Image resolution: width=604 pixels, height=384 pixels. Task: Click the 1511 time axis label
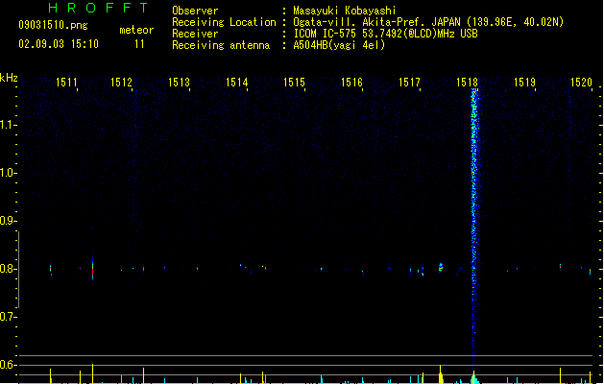click(66, 82)
